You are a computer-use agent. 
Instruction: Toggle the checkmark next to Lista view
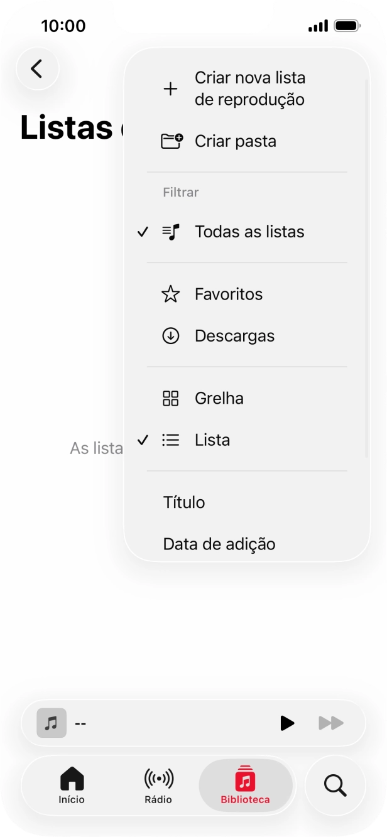click(x=143, y=440)
